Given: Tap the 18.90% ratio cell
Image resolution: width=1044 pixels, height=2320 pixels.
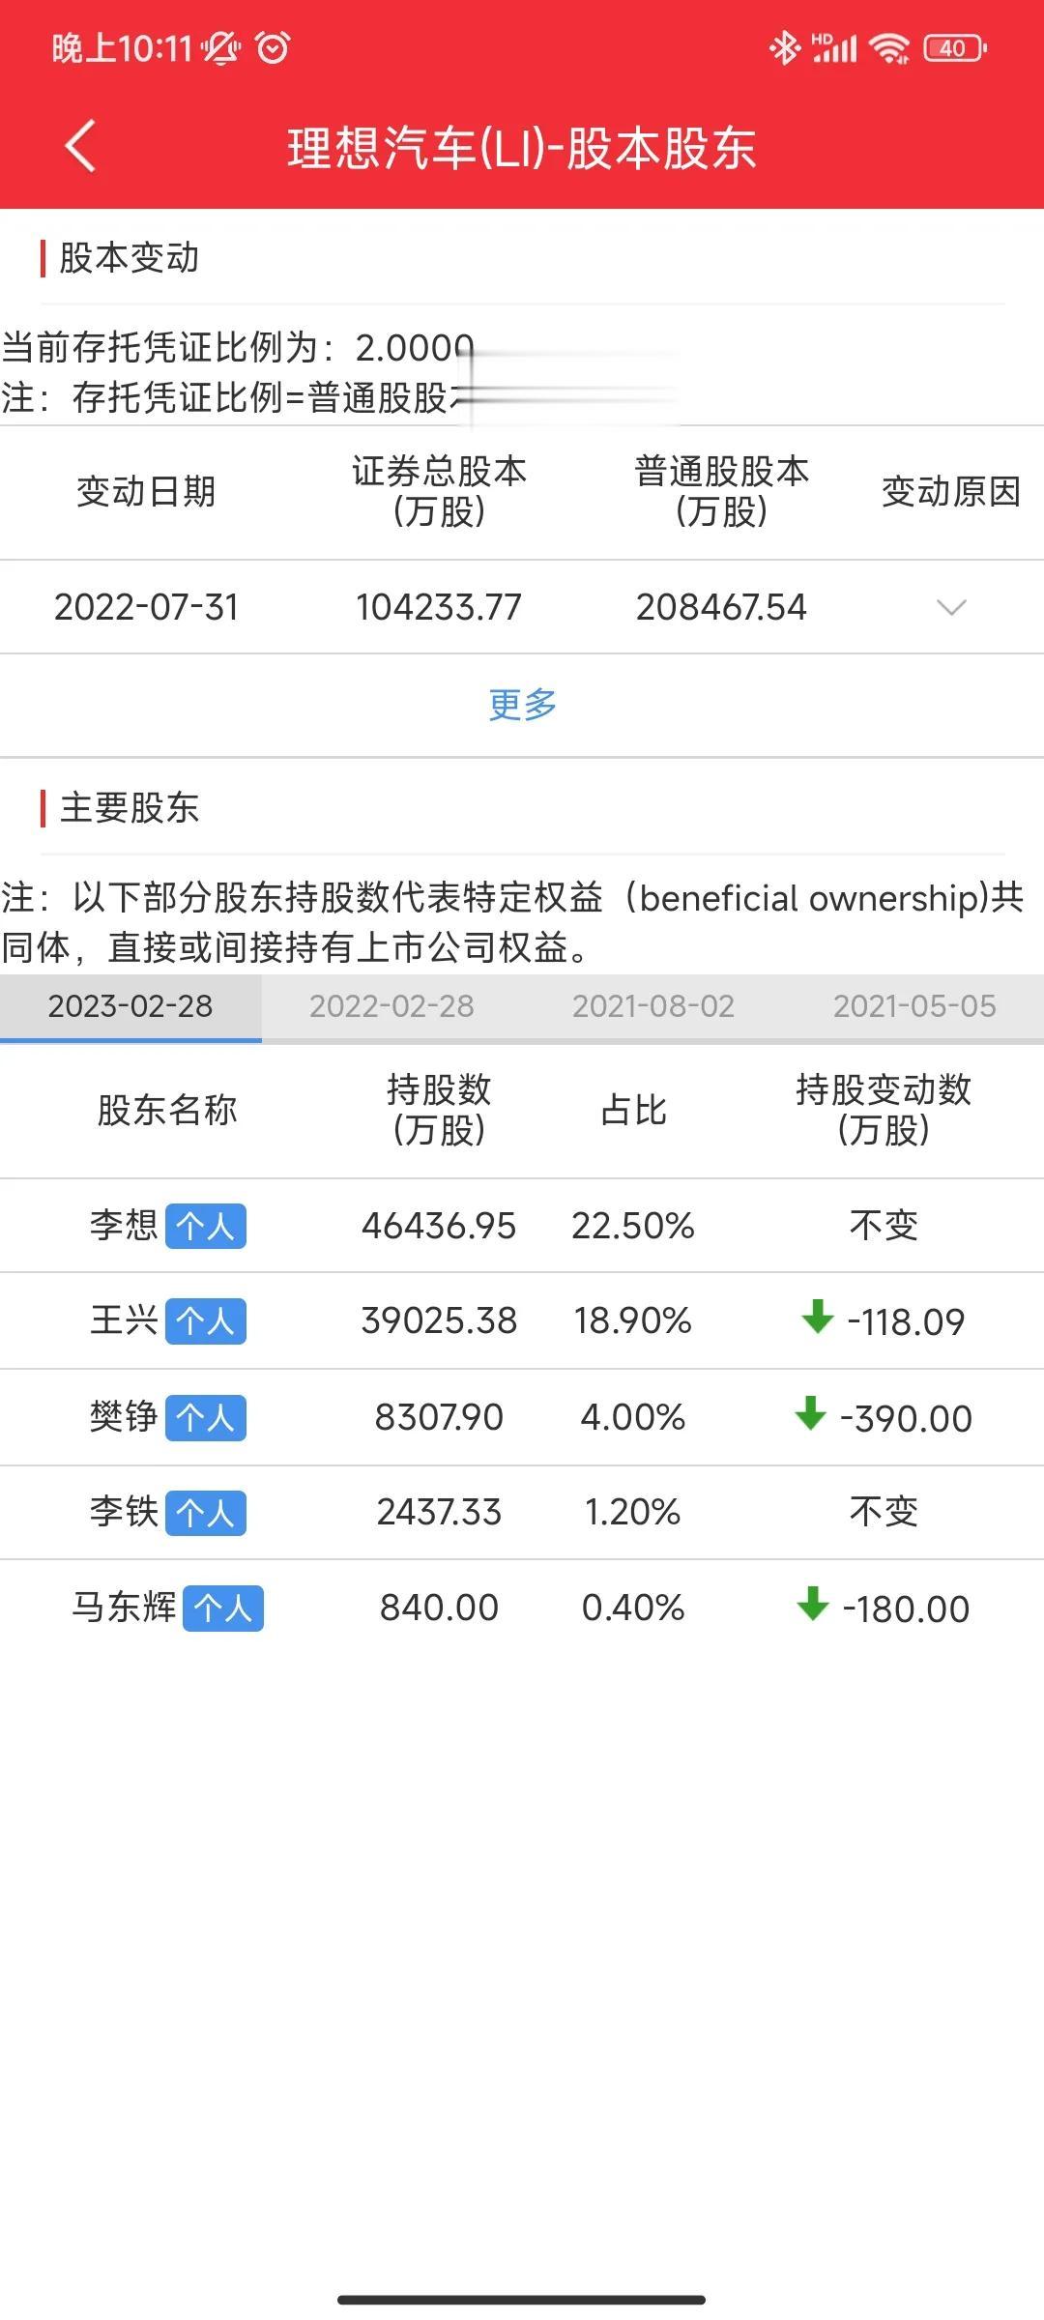Looking at the screenshot, I should (x=633, y=1320).
